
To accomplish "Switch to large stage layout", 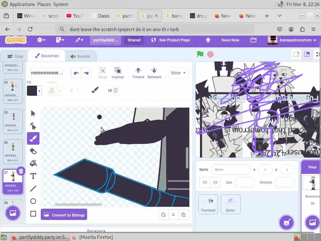I will click(x=307, y=54).
